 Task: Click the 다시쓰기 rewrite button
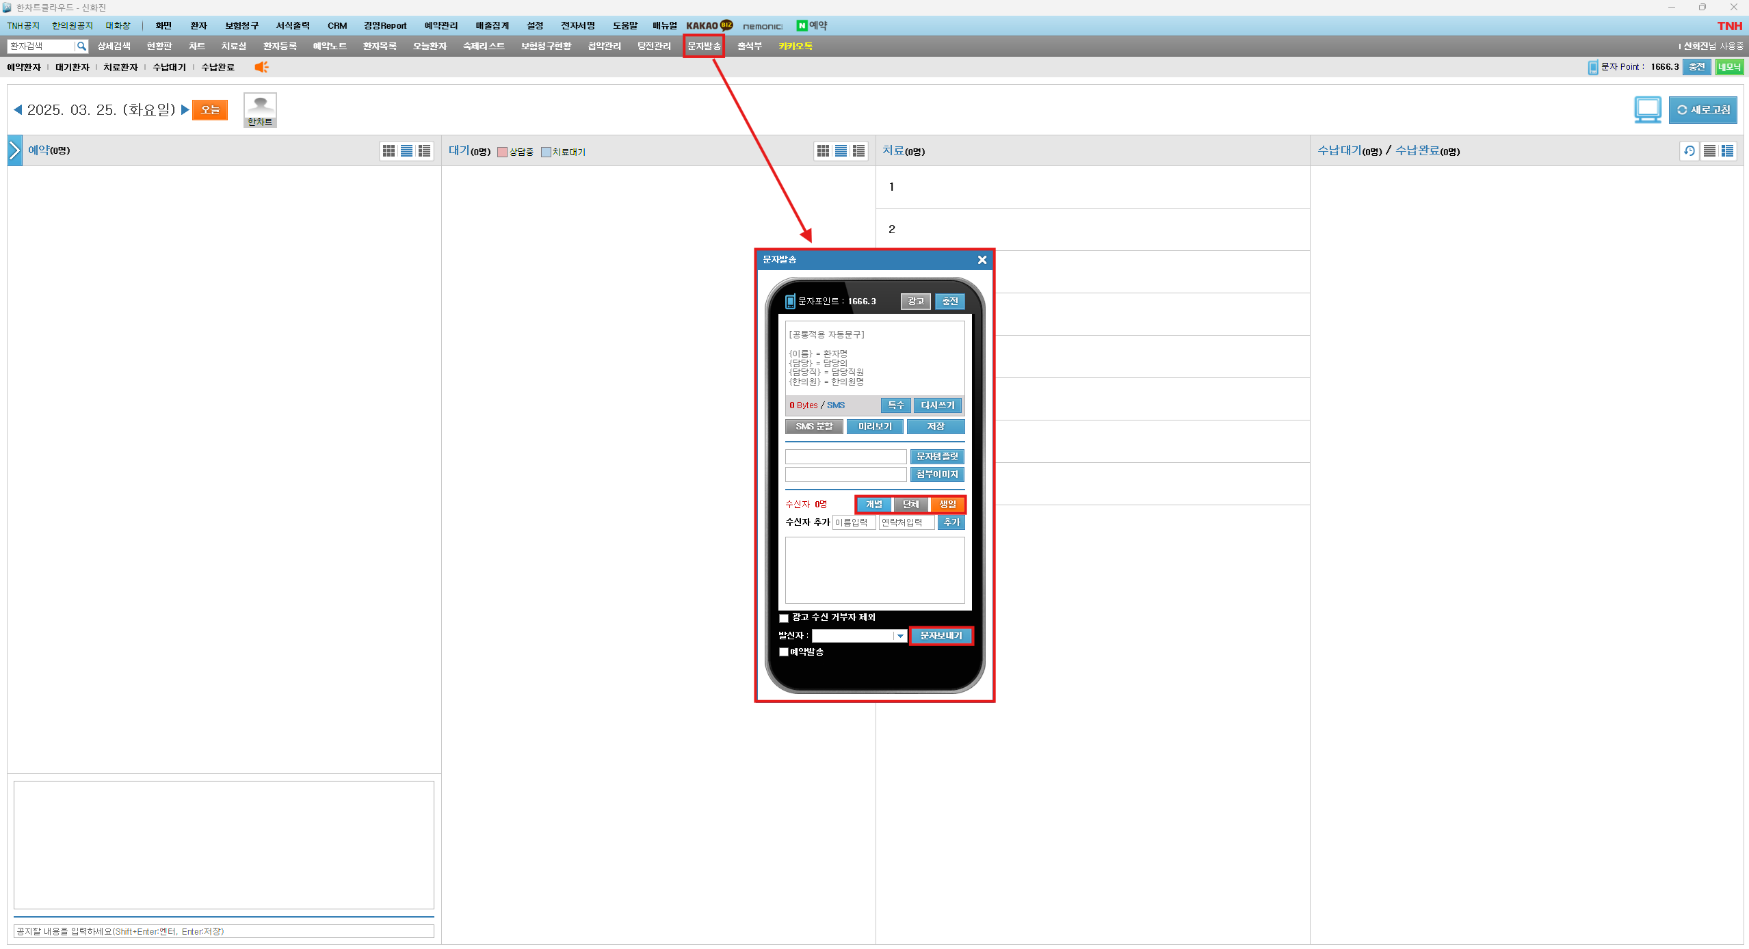click(x=938, y=405)
